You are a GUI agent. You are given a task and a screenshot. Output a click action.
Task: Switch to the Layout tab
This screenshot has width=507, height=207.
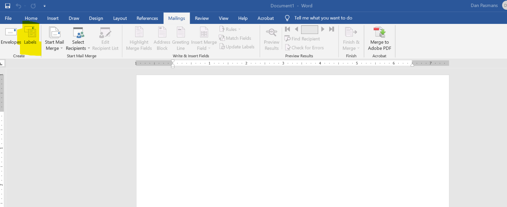(x=120, y=18)
